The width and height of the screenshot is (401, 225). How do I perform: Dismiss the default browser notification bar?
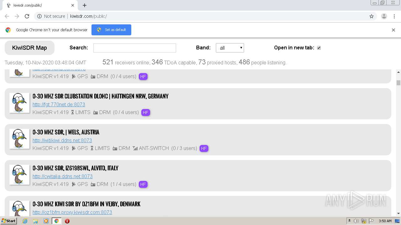(393, 30)
